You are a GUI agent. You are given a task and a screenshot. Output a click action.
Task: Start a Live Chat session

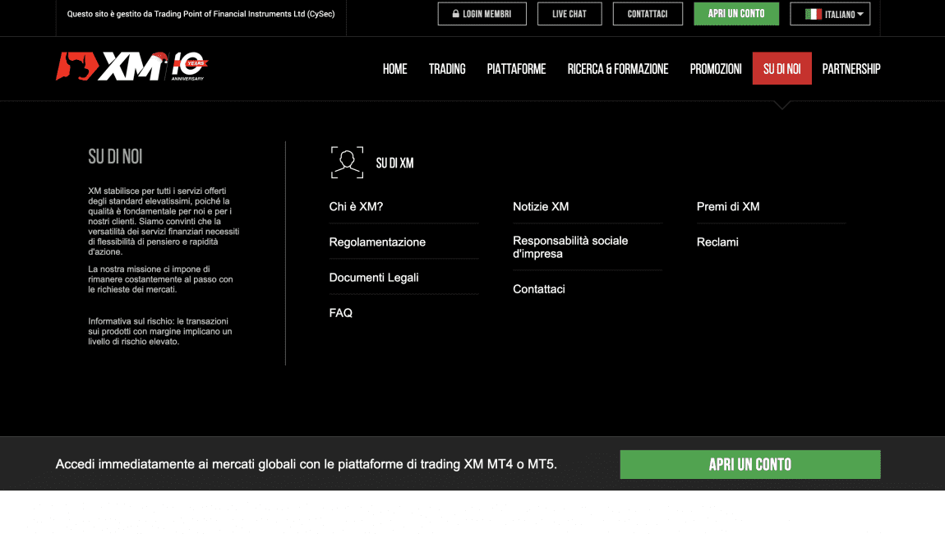click(569, 14)
